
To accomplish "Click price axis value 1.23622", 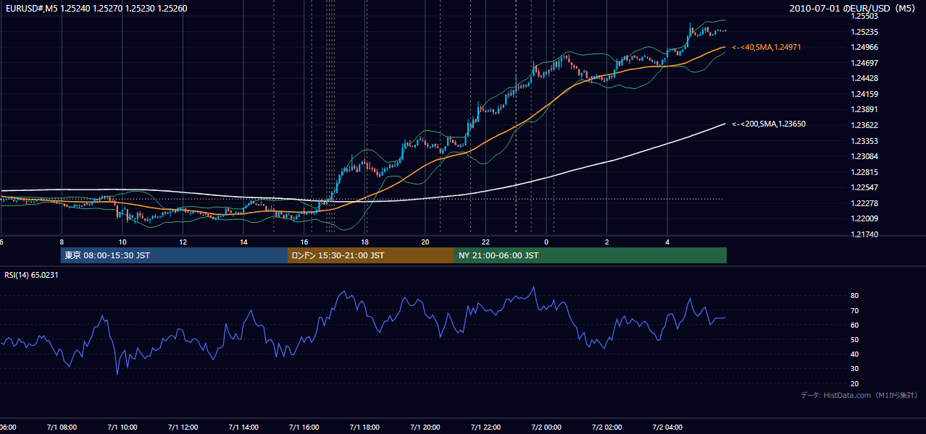I will point(864,125).
